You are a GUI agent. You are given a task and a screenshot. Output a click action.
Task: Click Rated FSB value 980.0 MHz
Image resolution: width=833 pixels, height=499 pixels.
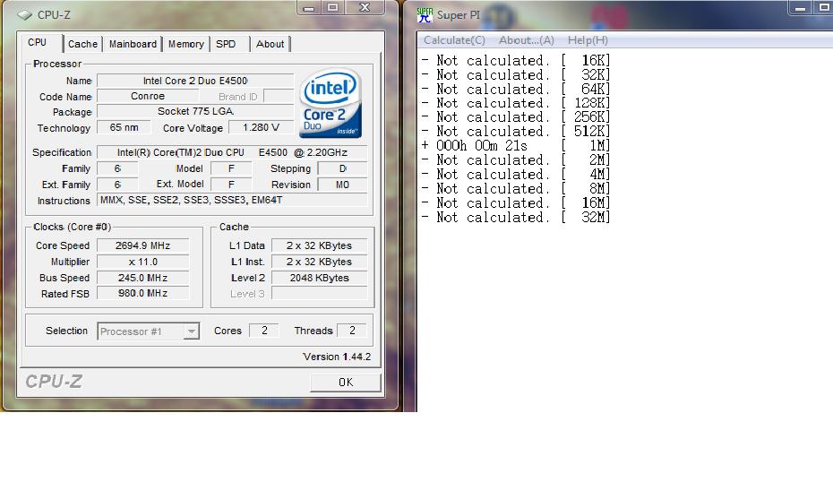point(143,293)
